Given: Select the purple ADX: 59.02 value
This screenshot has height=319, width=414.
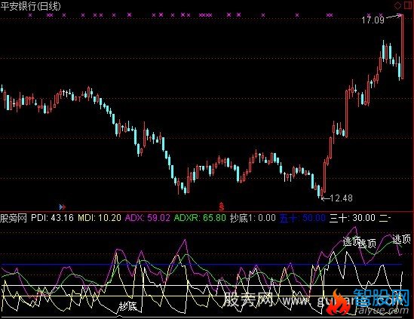Looking at the screenshot, I should point(148,218).
